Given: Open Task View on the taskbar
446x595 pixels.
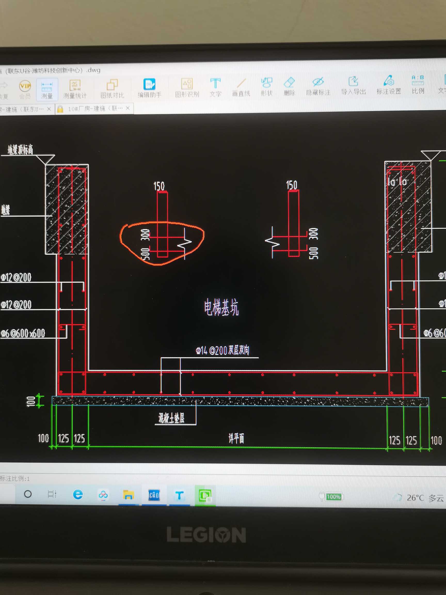Looking at the screenshot, I should pos(52,494).
